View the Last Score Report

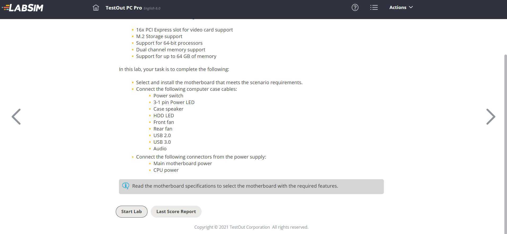[x=176, y=211]
